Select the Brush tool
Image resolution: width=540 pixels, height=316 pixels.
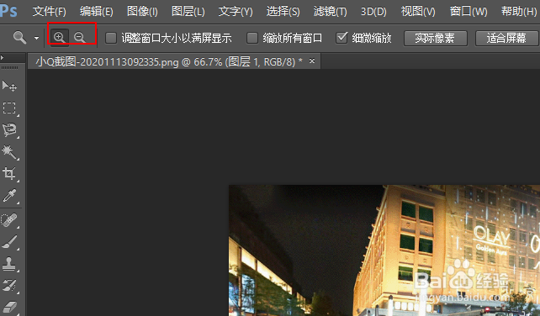click(9, 242)
